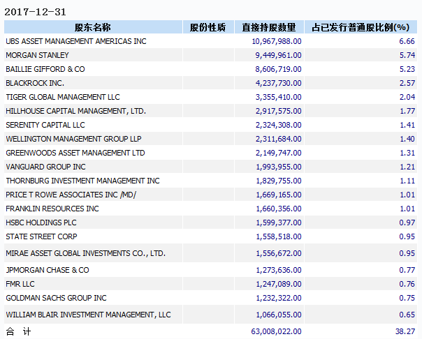Click the 5.74 percentage for Morgan Stanley
The width and height of the screenshot is (422, 339).
pyautogui.click(x=407, y=55)
